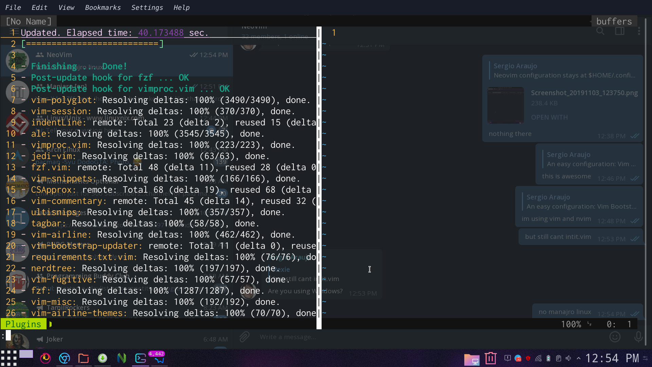
Task: Click the 'no manajro linux' message
Action: [x=587, y=312]
